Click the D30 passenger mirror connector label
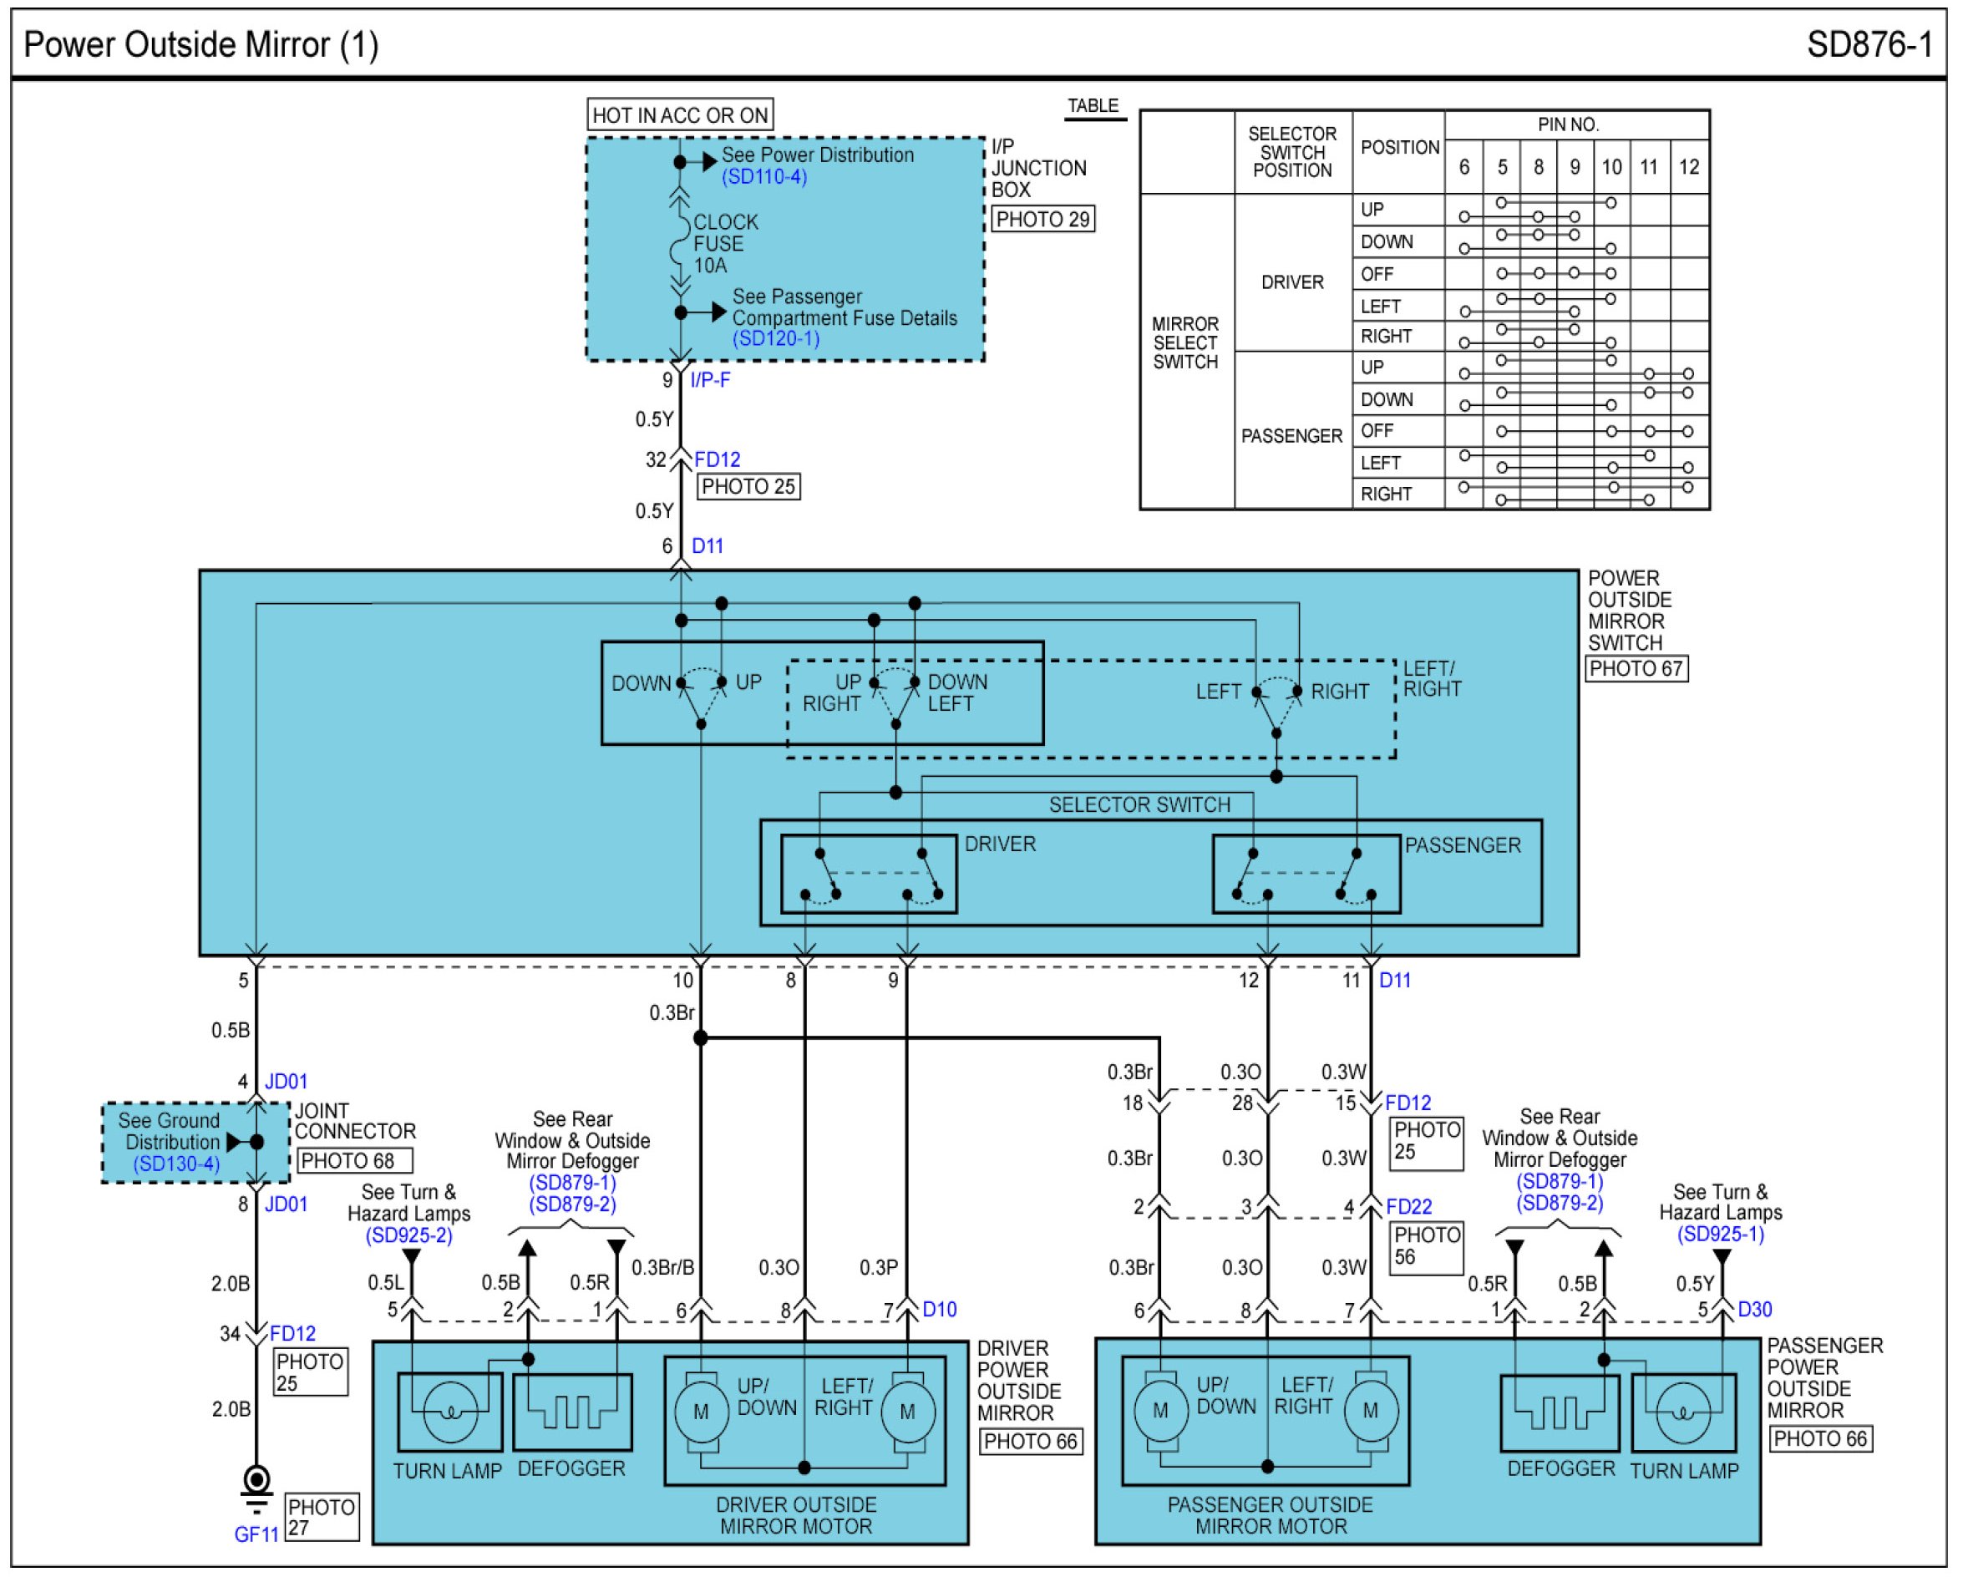This screenshot has height=1577, width=1968. pos(1755,1311)
